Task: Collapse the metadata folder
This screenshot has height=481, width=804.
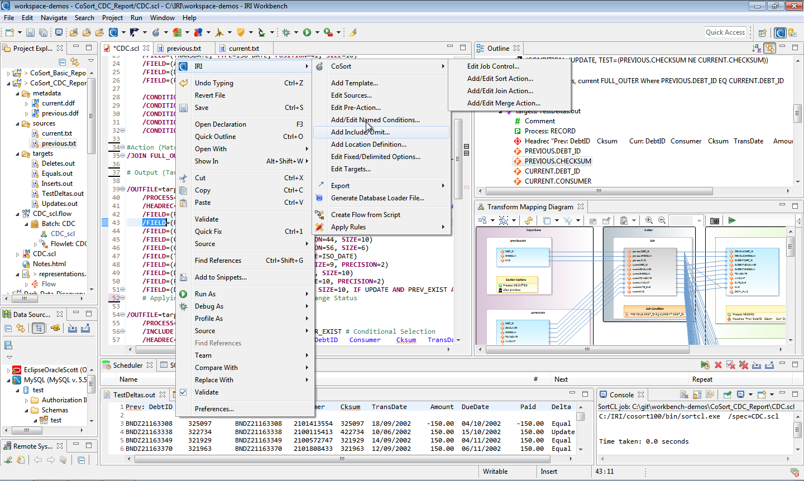Action: tap(17, 93)
